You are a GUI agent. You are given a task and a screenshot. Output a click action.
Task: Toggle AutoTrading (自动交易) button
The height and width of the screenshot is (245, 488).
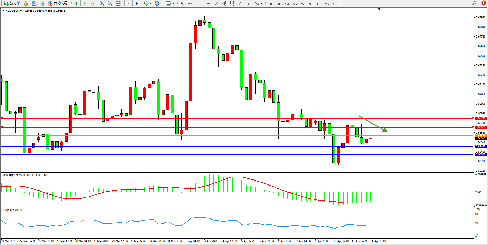click(x=57, y=3)
